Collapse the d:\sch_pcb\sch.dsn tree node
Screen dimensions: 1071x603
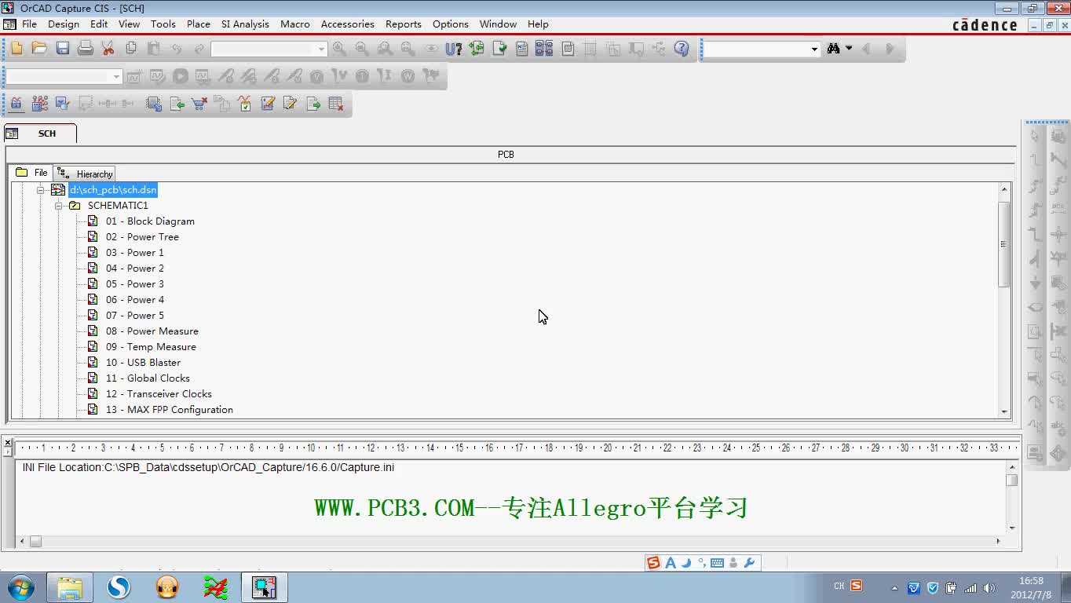coord(41,190)
